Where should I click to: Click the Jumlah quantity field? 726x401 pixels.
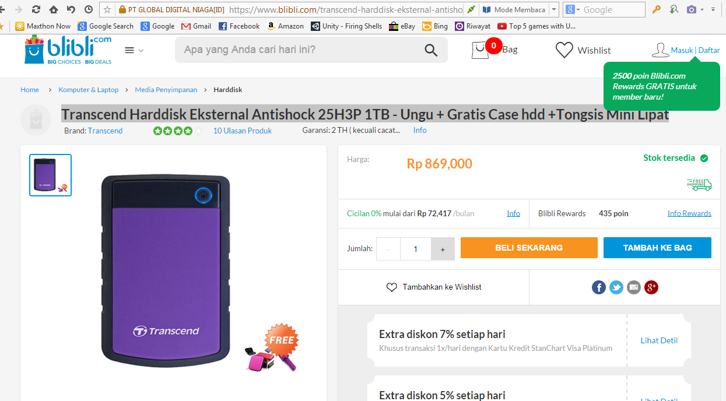(x=415, y=249)
